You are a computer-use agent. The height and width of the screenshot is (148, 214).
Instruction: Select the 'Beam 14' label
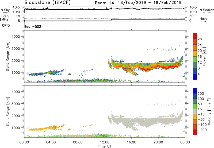104,3
